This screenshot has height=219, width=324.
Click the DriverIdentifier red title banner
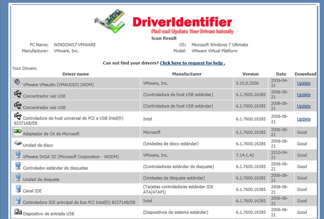click(x=182, y=22)
